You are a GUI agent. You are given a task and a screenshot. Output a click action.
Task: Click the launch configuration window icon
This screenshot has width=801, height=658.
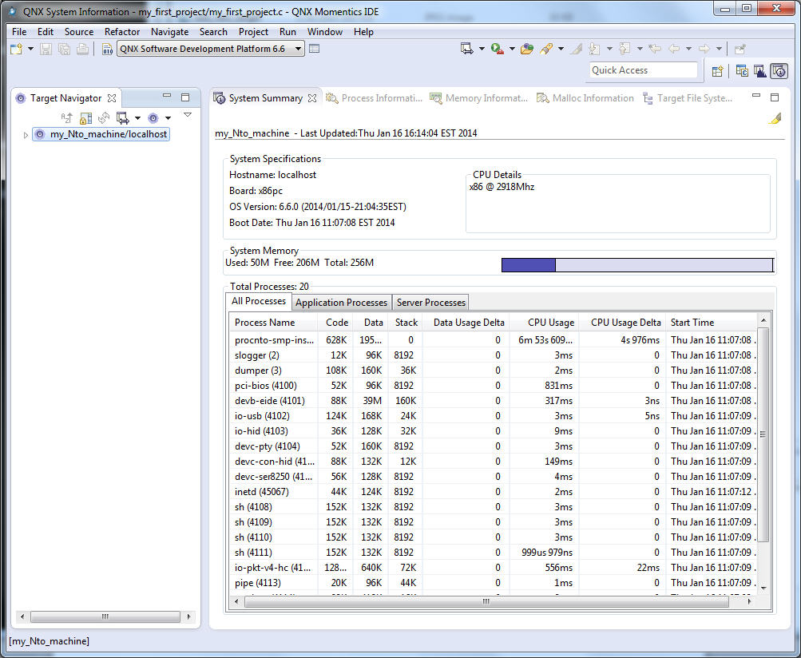click(x=466, y=49)
